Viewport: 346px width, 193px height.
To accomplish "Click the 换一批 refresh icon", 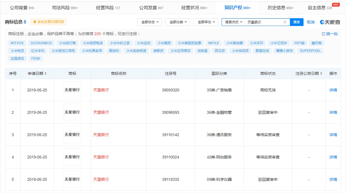I will pyautogui.click(x=323, y=34).
